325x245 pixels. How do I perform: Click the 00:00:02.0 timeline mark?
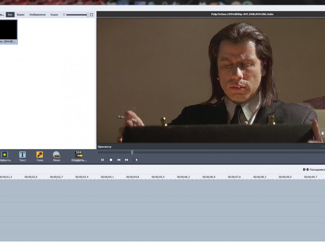pos(31,177)
